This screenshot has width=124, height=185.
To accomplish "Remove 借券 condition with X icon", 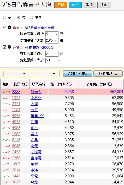I will (x=9, y=27).
